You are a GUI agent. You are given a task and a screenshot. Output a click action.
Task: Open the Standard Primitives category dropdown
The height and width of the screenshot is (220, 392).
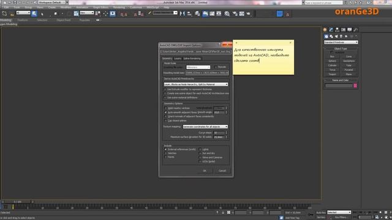tap(341, 42)
